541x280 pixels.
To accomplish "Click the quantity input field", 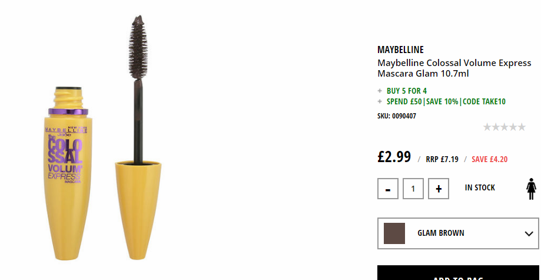I will tap(413, 189).
